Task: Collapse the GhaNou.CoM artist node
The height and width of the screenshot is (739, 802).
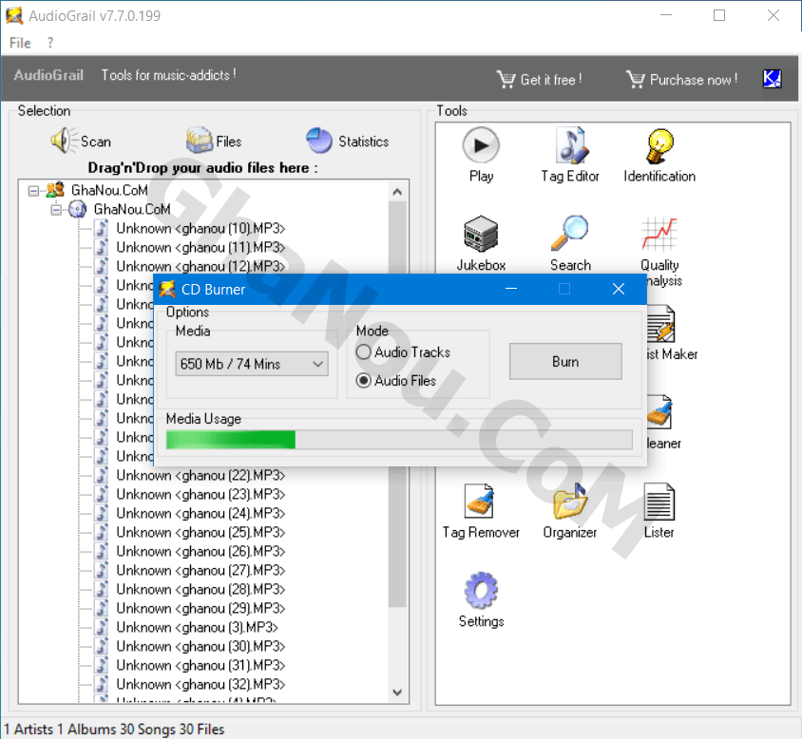Action: (33, 191)
